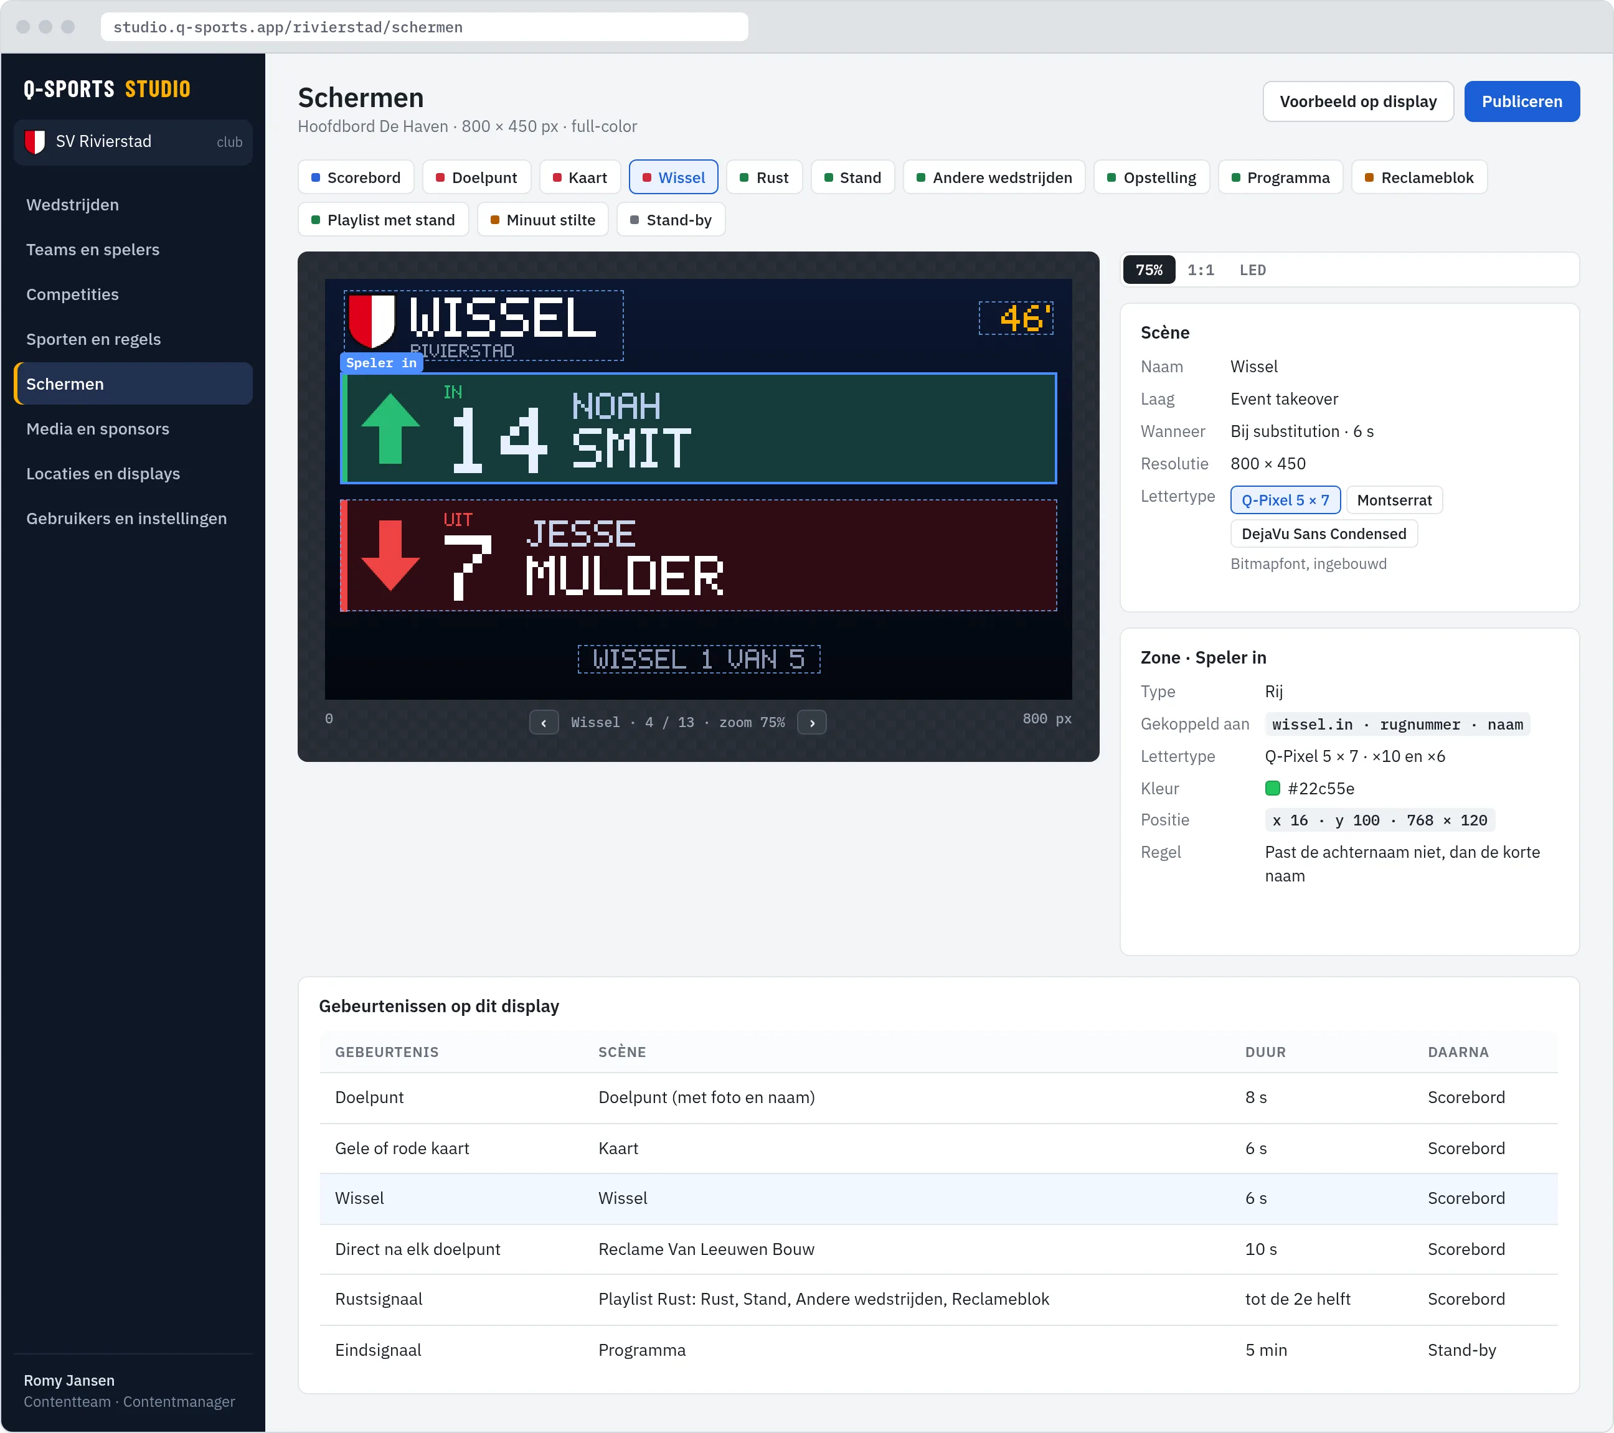The width and height of the screenshot is (1614, 1433).
Task: Click the Gele of rode kaart row
Action: (x=938, y=1149)
